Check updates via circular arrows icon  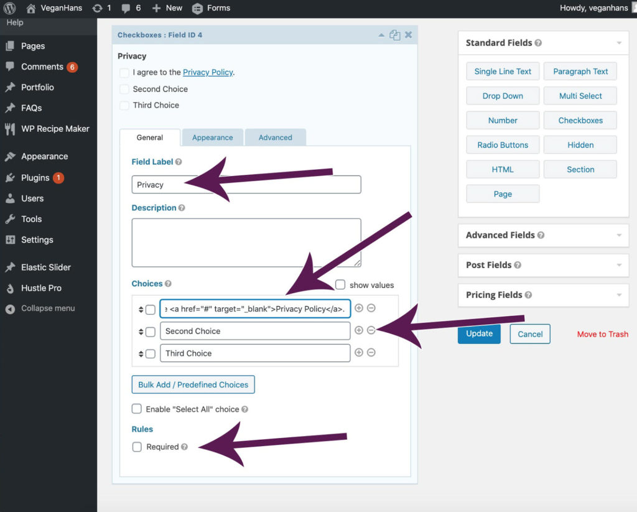pos(99,8)
